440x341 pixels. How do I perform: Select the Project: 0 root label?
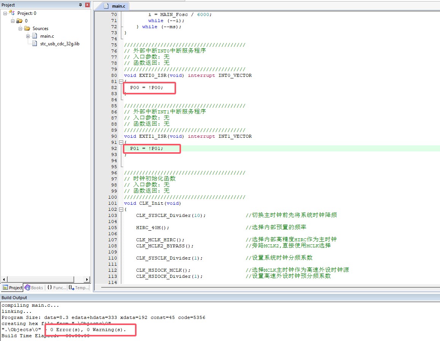coord(27,13)
